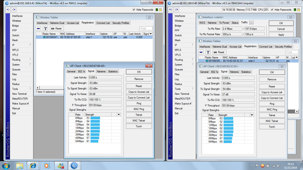Click the redo icon in left WinBox toolbar

point(14,9)
